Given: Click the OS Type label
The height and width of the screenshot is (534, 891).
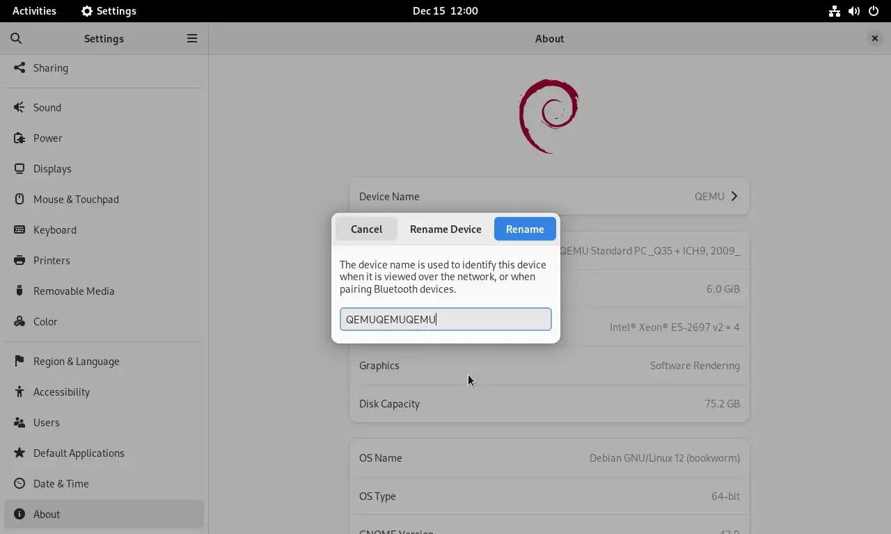Looking at the screenshot, I should pyautogui.click(x=377, y=496).
